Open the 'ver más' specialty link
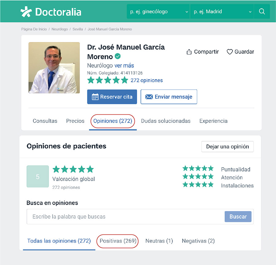 pos(124,66)
